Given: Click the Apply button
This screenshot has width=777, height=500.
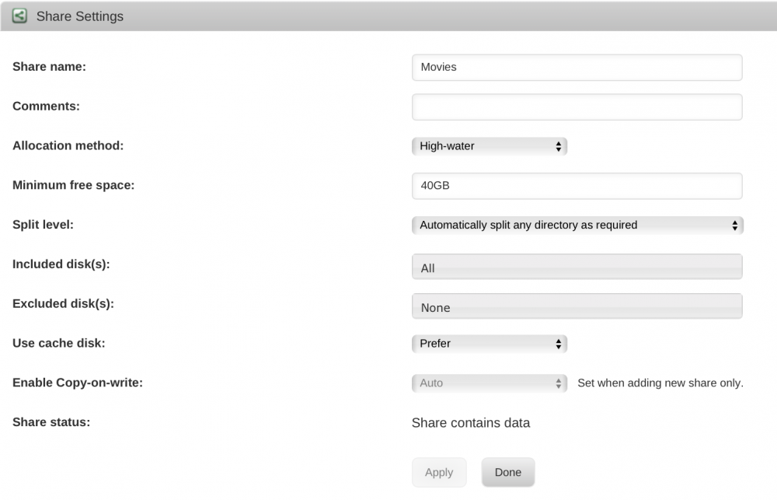Looking at the screenshot, I should point(439,472).
